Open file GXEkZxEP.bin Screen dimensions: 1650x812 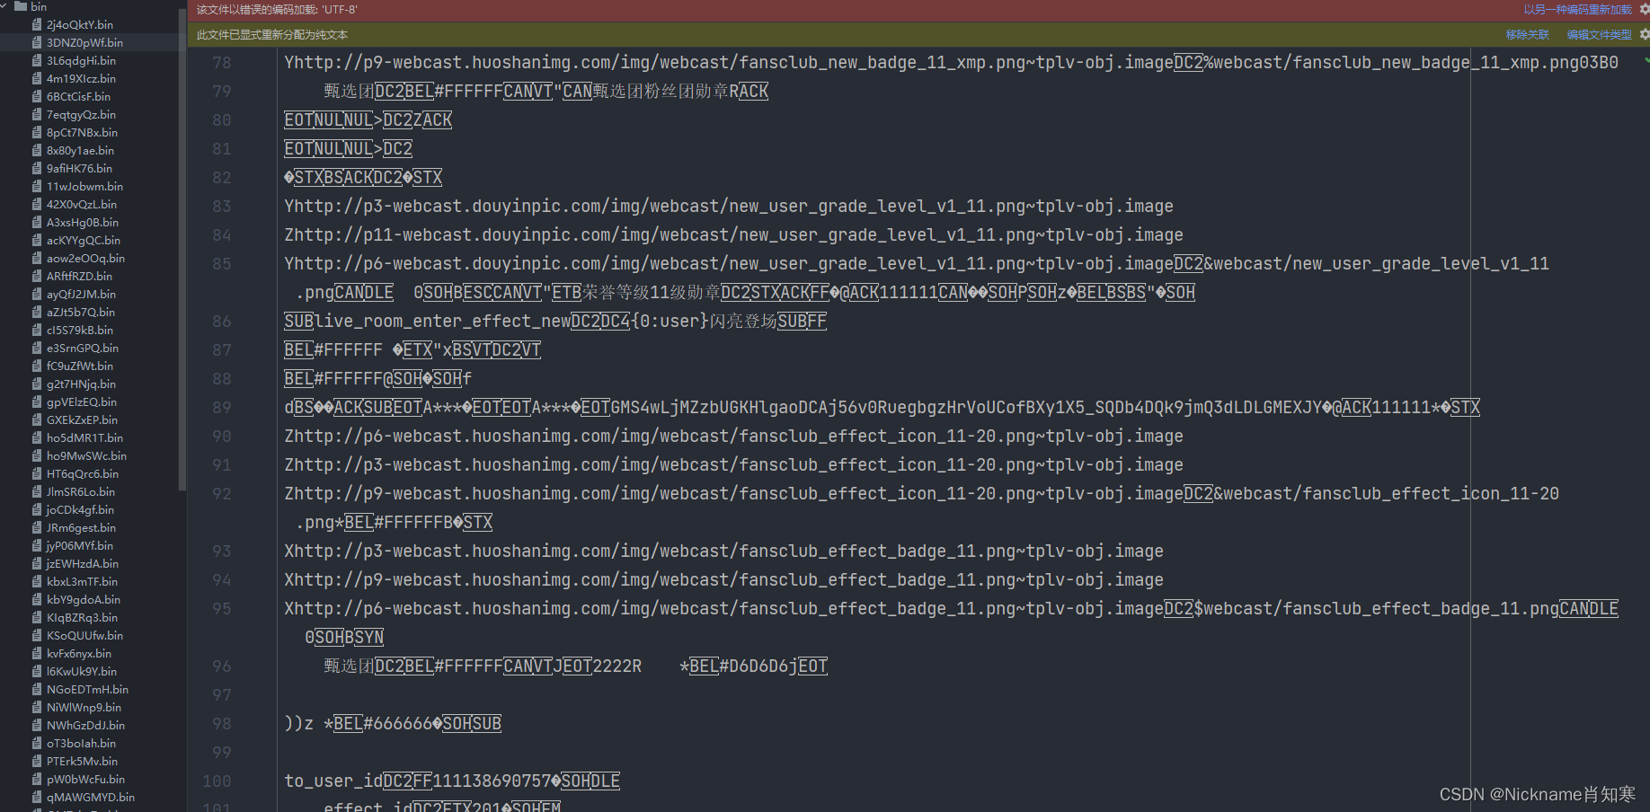82,419
